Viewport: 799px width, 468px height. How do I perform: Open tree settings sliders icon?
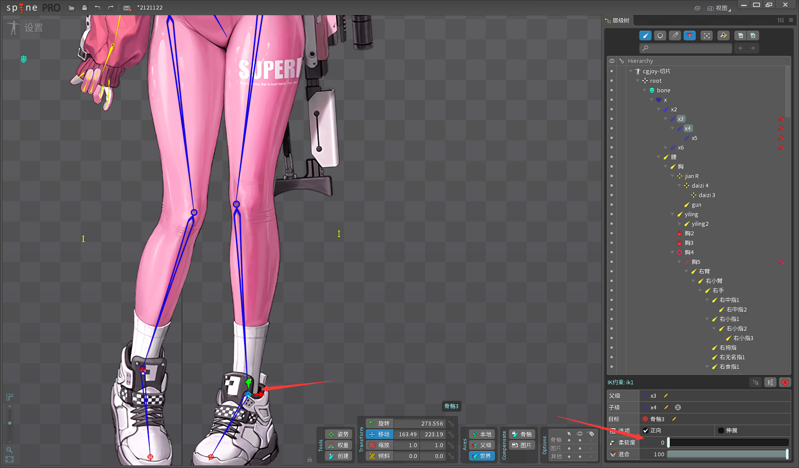(781, 20)
